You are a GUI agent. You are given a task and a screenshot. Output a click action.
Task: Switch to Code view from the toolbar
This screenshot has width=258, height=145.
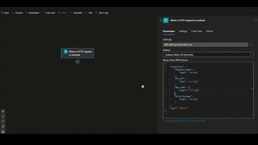pos(48,13)
